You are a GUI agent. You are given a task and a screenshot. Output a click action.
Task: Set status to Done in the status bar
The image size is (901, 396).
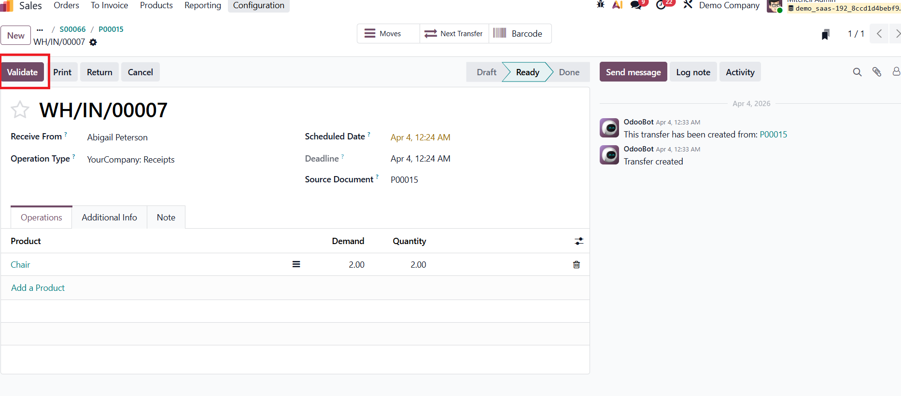pos(569,72)
